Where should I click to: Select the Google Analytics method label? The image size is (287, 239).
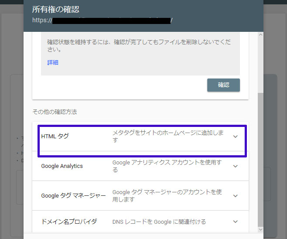pos(62,166)
